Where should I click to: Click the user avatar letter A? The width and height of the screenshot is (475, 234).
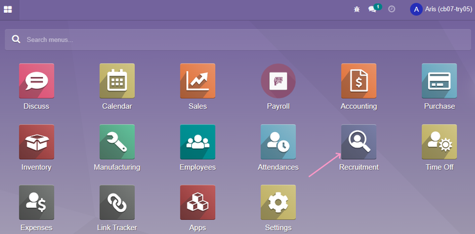(x=416, y=10)
